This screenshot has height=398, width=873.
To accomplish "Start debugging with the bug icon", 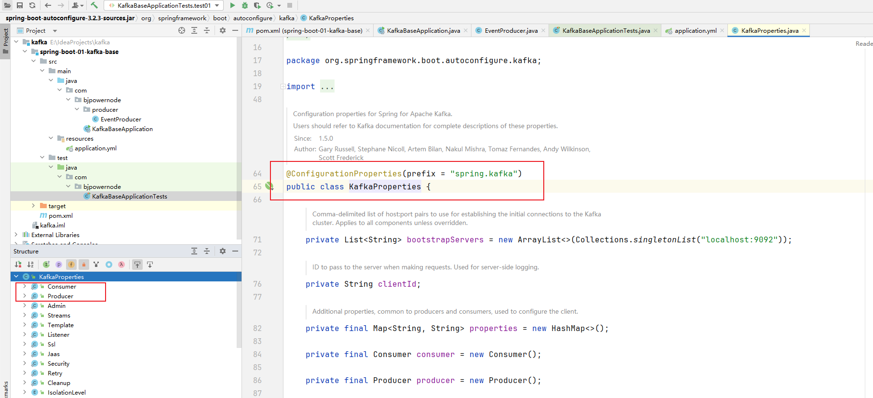I will 245,5.
